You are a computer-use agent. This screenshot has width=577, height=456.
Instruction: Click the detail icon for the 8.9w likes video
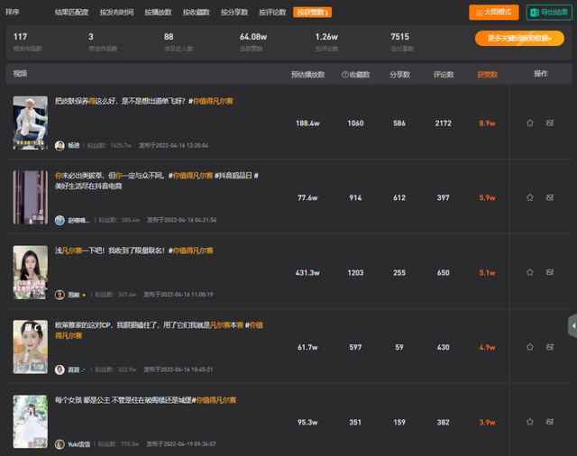click(549, 123)
